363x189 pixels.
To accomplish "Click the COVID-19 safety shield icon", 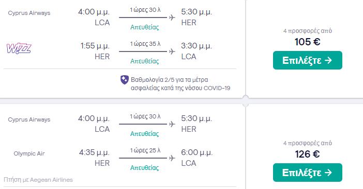I will click(125, 80).
